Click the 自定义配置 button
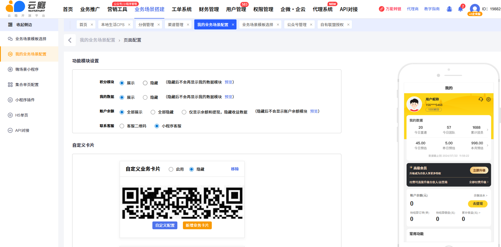The image size is (501, 247). pyautogui.click(x=165, y=225)
